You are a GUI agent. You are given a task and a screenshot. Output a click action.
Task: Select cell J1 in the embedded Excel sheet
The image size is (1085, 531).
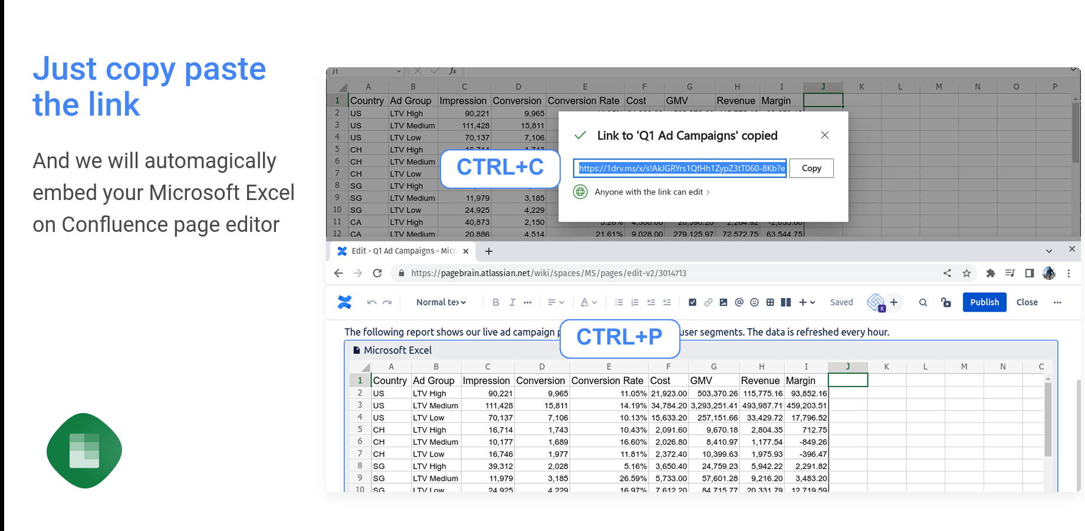pos(848,380)
